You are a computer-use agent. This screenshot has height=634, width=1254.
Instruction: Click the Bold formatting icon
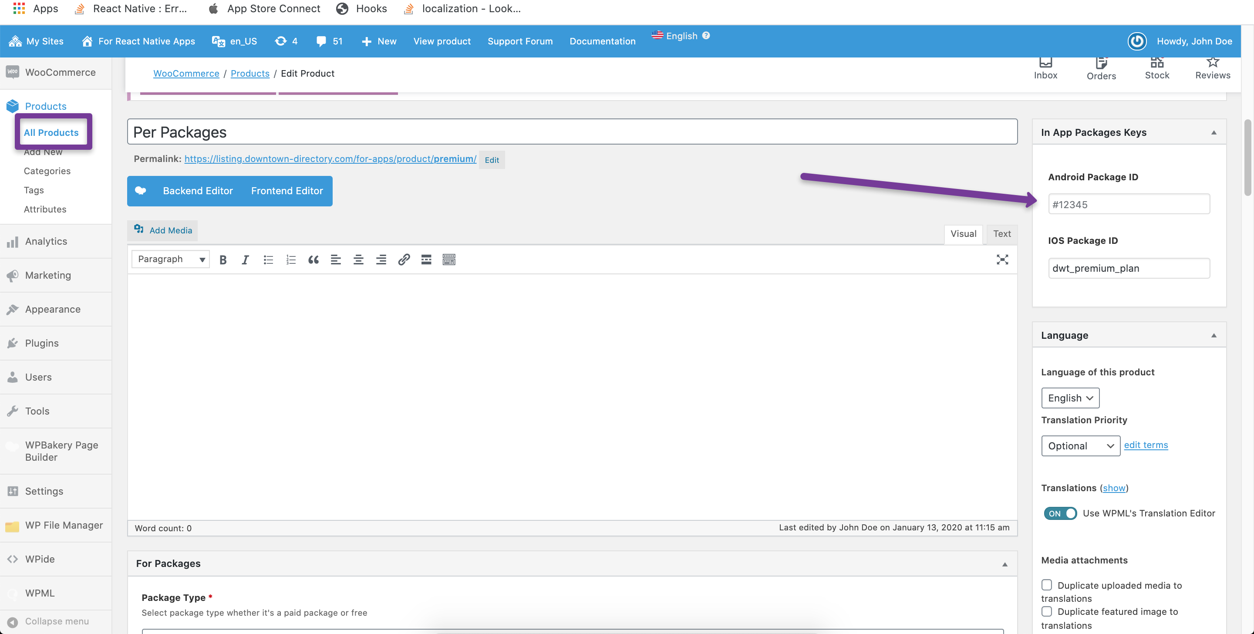(223, 260)
